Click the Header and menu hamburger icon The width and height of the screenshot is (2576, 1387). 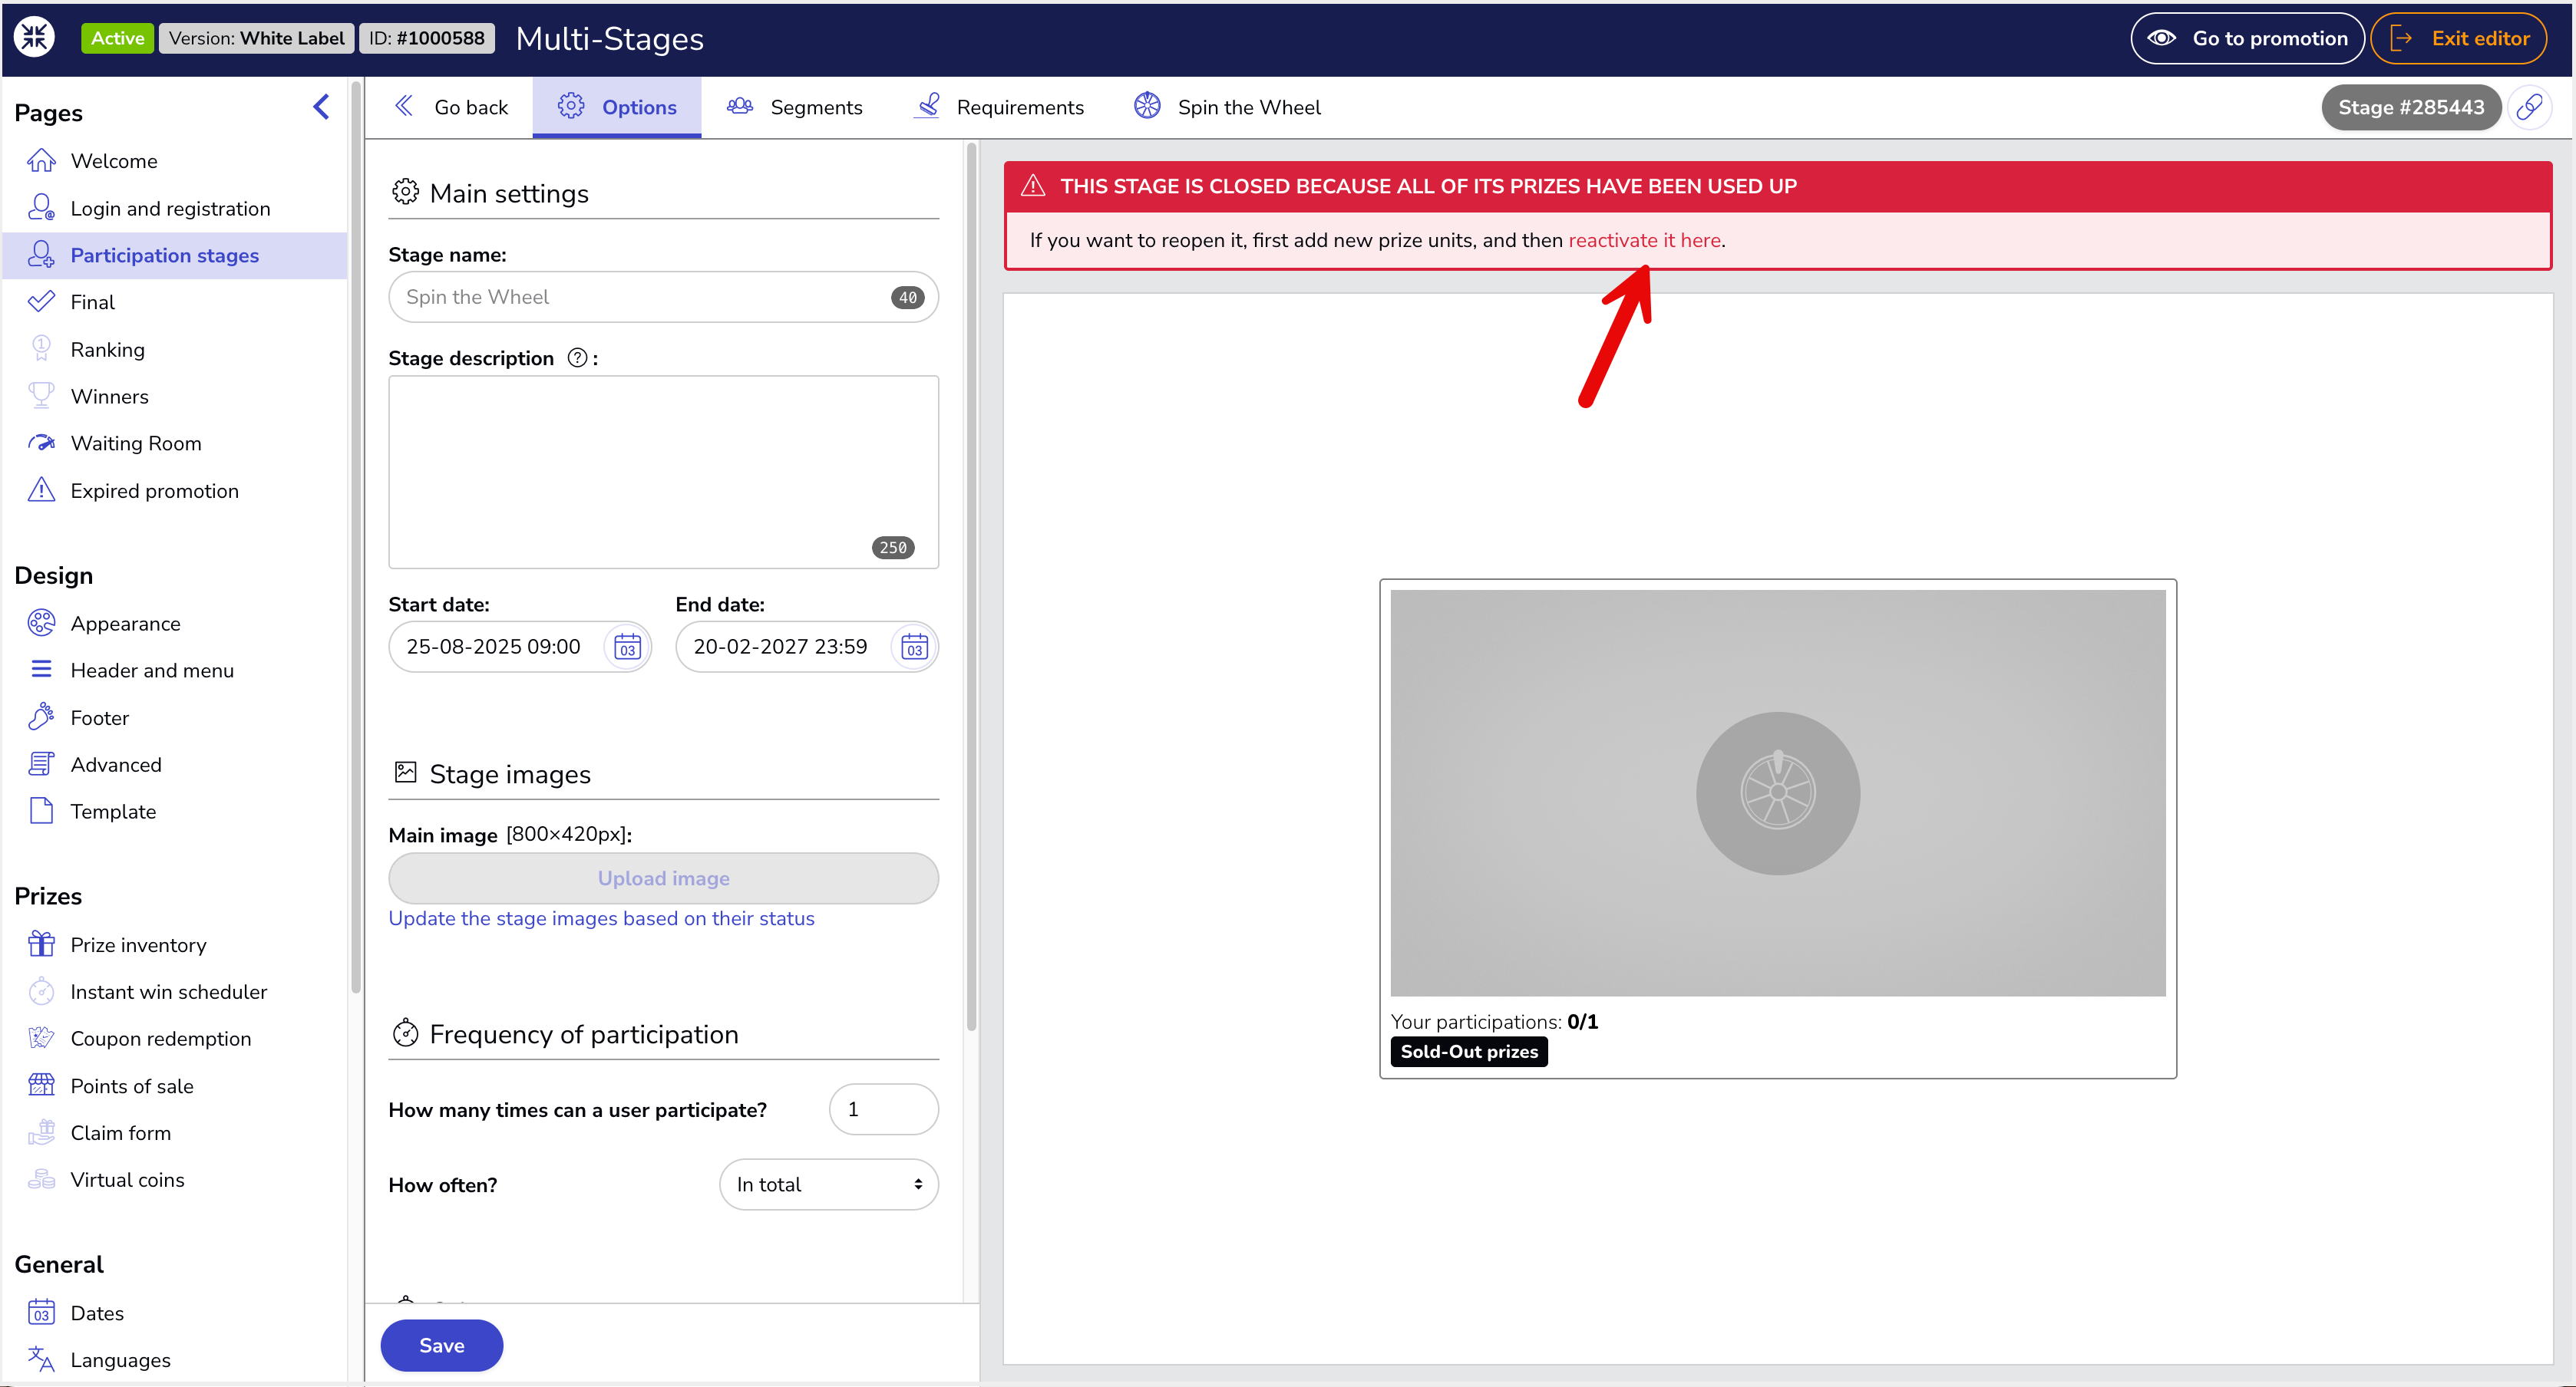(x=41, y=670)
